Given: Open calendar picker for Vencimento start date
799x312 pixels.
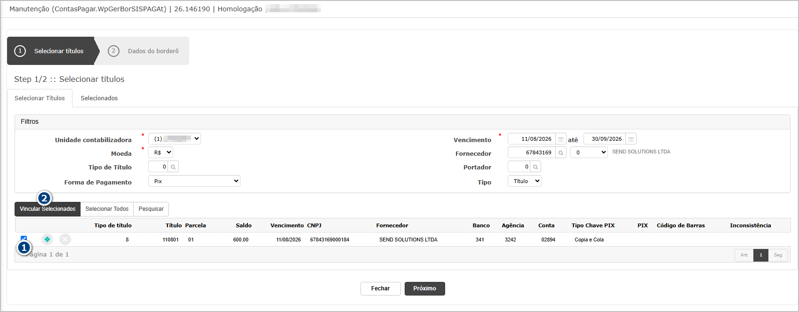Looking at the screenshot, I should coord(561,139).
